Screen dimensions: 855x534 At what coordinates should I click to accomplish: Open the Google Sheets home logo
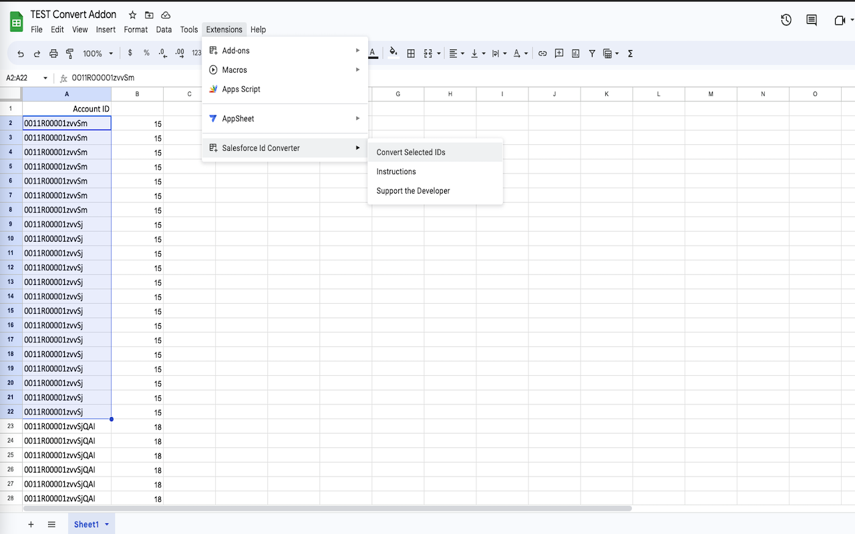coord(16,21)
